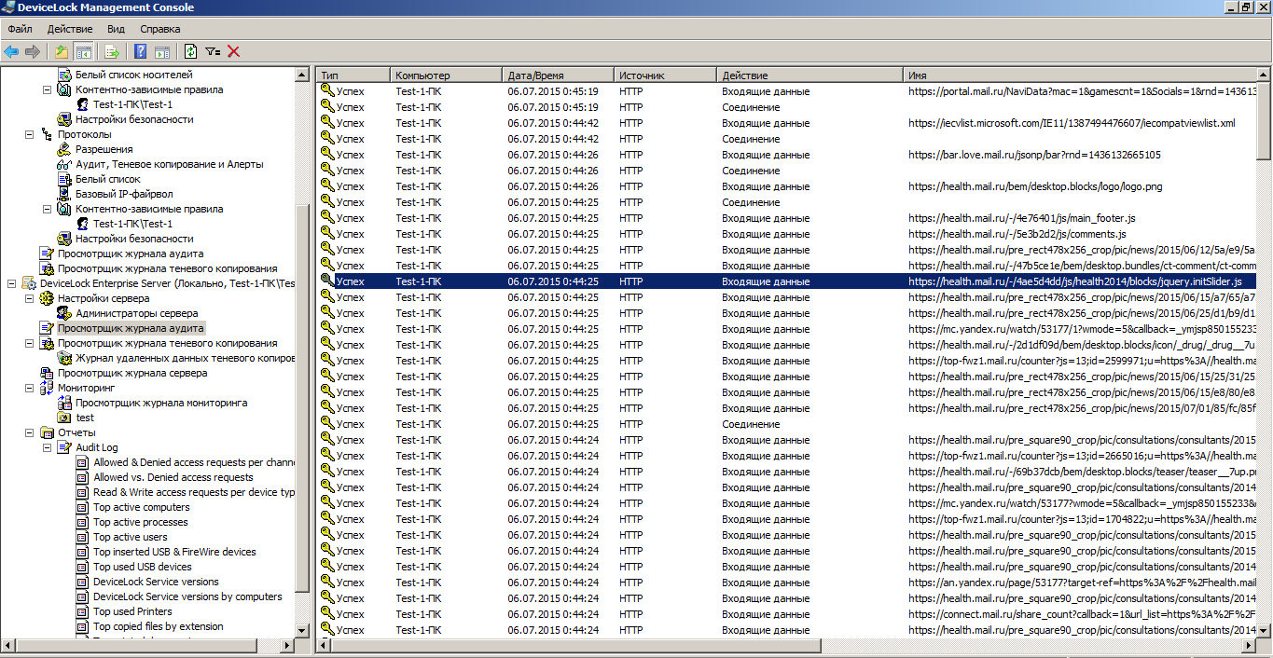Screen dimensions: 1273x658
Task: Click the tree pane scroll-down arrow
Action: tap(302, 630)
